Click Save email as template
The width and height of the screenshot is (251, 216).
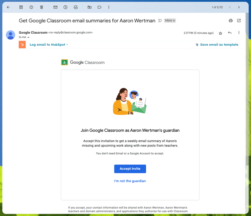(x=217, y=45)
